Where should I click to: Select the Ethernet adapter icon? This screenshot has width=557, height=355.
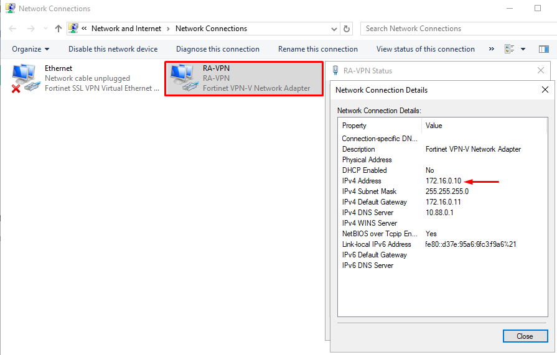coord(25,78)
